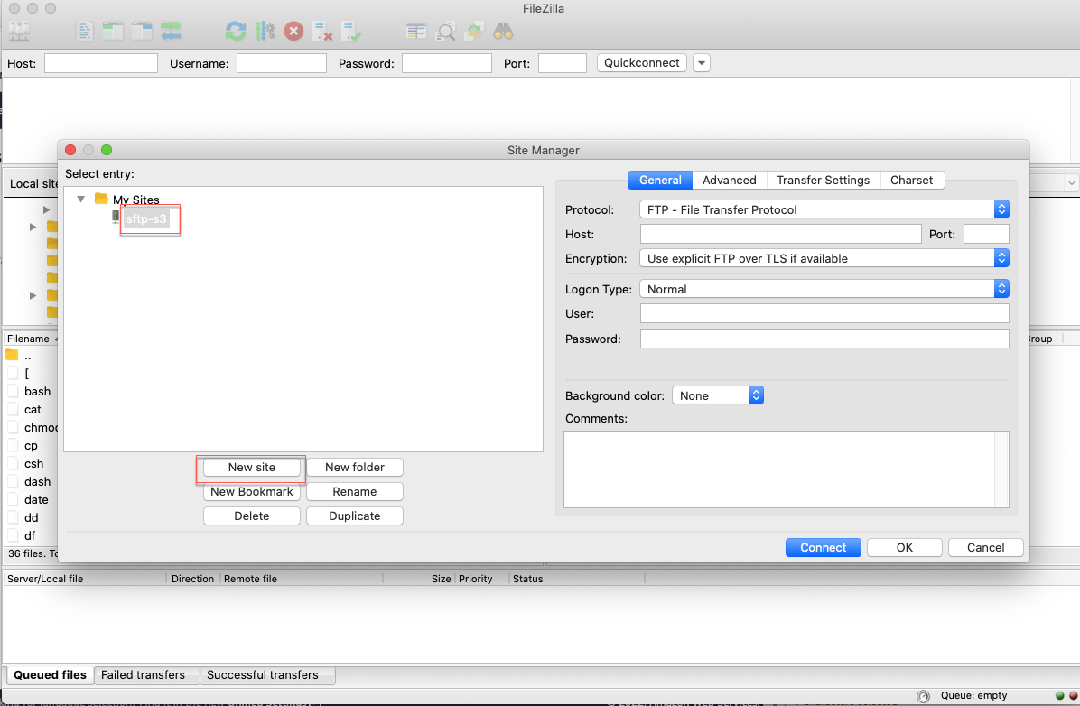The height and width of the screenshot is (706, 1080).
Task: Click the Site Manager Host field
Action: tap(780, 234)
